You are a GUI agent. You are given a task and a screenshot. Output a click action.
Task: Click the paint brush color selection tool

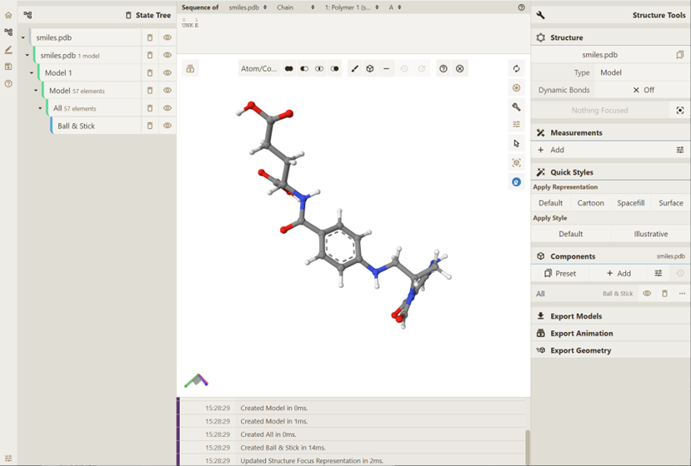coord(354,69)
